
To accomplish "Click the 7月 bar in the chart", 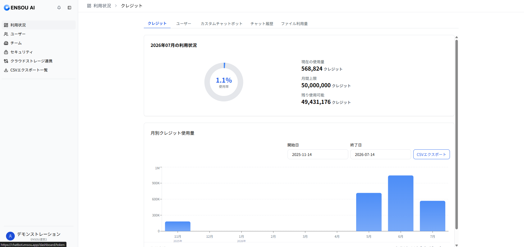I will 432,216.
